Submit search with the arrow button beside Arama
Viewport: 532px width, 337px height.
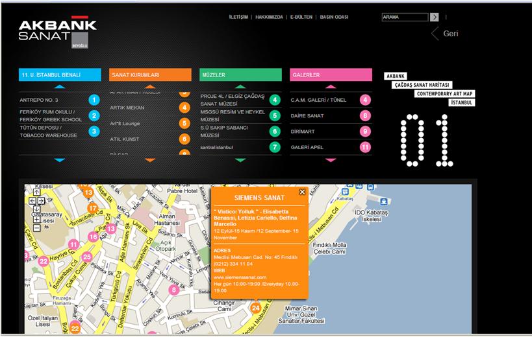click(435, 17)
